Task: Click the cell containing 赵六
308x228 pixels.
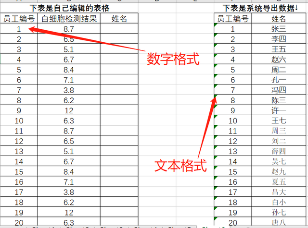Action: [x=279, y=60]
